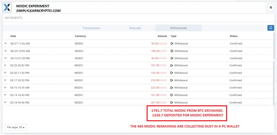Screen dimensions: 277x135
Task: Click withdrawal icon in 05/13 01:20 PM row
Action: [x=172, y=58]
